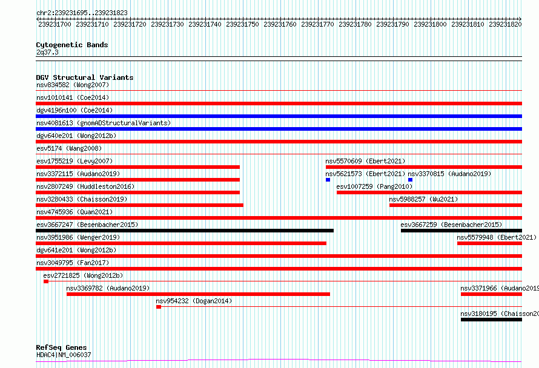539x368 pixels.
Task: Click the black esv3667259 variant bar
Action: (461, 231)
